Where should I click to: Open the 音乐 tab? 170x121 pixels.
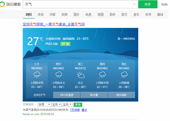(136, 14)
